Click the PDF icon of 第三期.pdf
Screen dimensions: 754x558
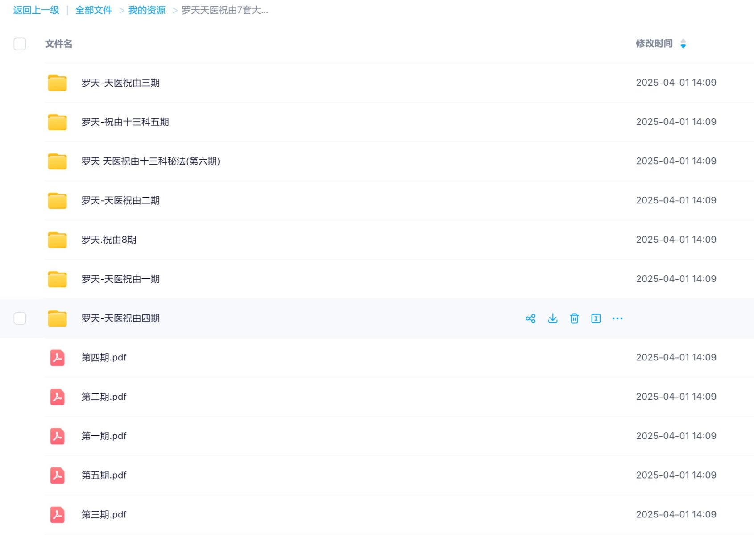57,514
